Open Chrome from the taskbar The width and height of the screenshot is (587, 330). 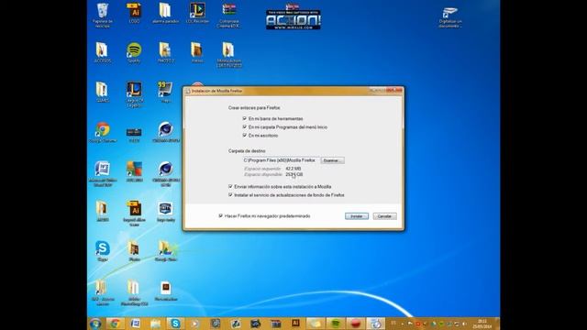(116, 324)
